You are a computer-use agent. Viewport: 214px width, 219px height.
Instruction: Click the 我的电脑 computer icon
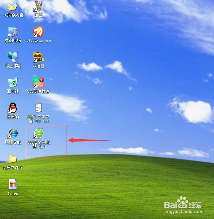click(x=13, y=32)
